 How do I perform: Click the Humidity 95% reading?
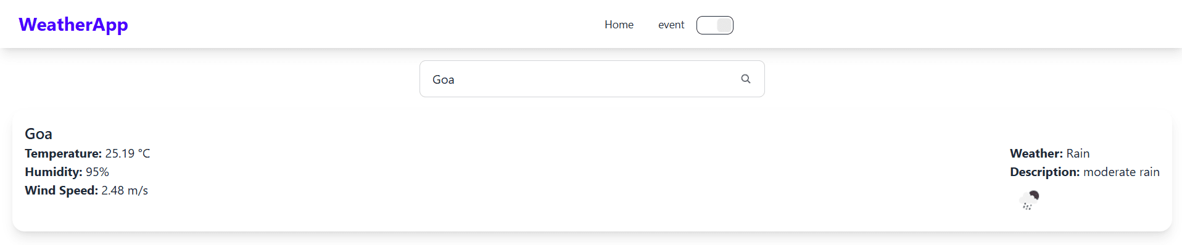(x=67, y=172)
